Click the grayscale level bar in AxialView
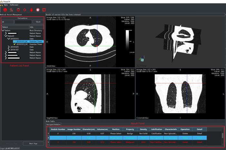The height and width of the screenshot is (150, 226). [x=127, y=40]
